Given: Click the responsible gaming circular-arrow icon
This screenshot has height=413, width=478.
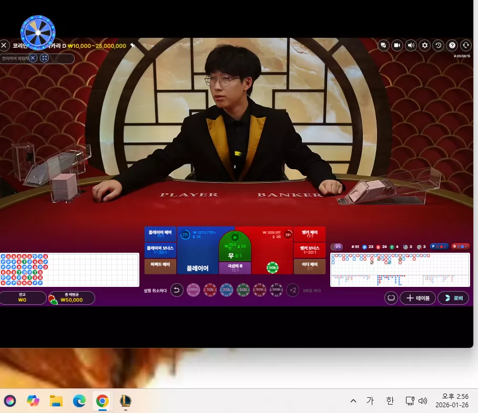Looking at the screenshot, I should [466, 45].
